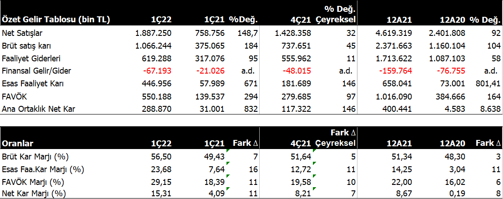Click the margin value 51,64
The image size is (503, 199).
point(301,157)
